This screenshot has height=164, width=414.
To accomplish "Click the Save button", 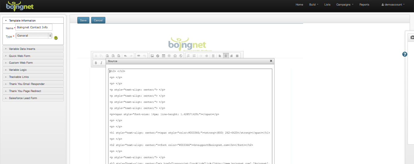I will (x=83, y=20).
